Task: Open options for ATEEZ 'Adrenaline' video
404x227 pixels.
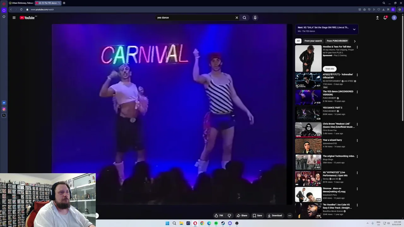Action: pos(357,75)
